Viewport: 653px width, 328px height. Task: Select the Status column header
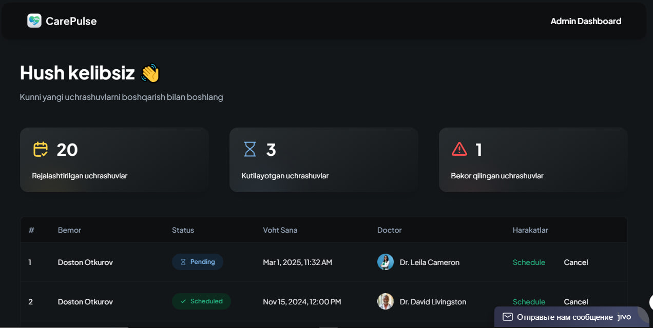pyautogui.click(x=183, y=230)
